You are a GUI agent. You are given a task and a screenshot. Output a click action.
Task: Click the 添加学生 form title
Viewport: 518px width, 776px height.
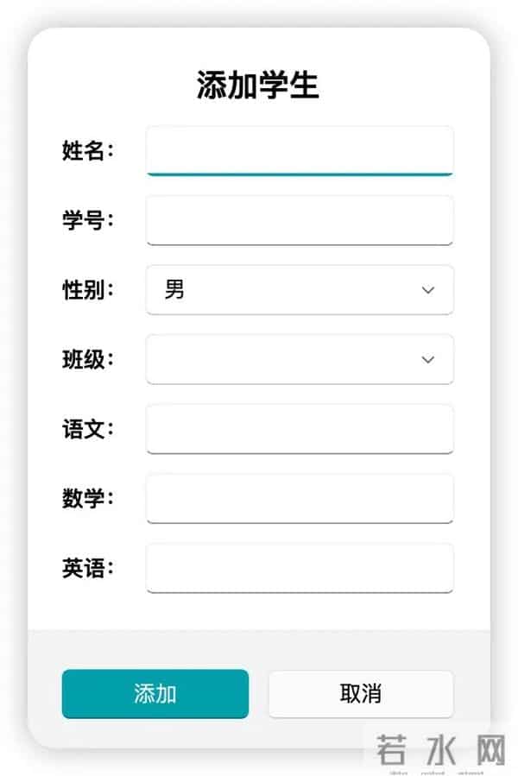tap(259, 85)
